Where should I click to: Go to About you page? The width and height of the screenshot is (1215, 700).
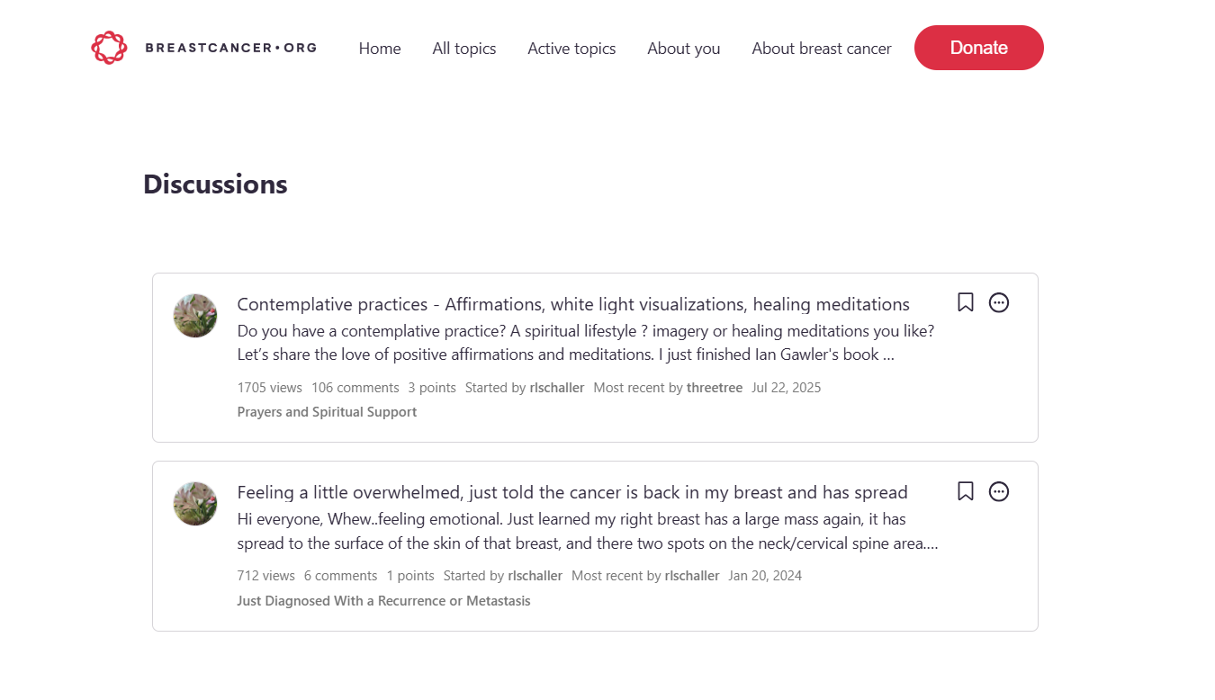pyautogui.click(x=683, y=49)
